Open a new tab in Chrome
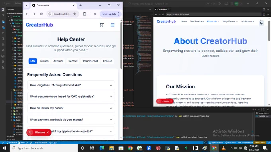The width and height of the screenshot is (271, 152). (x=81, y=5)
